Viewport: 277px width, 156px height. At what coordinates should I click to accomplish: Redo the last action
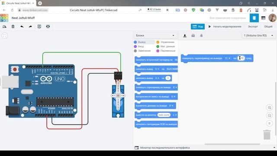pyautogui.click(x=30, y=26)
